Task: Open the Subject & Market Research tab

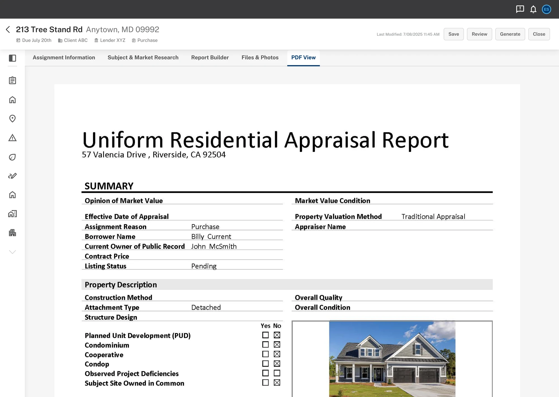Action: (143, 58)
